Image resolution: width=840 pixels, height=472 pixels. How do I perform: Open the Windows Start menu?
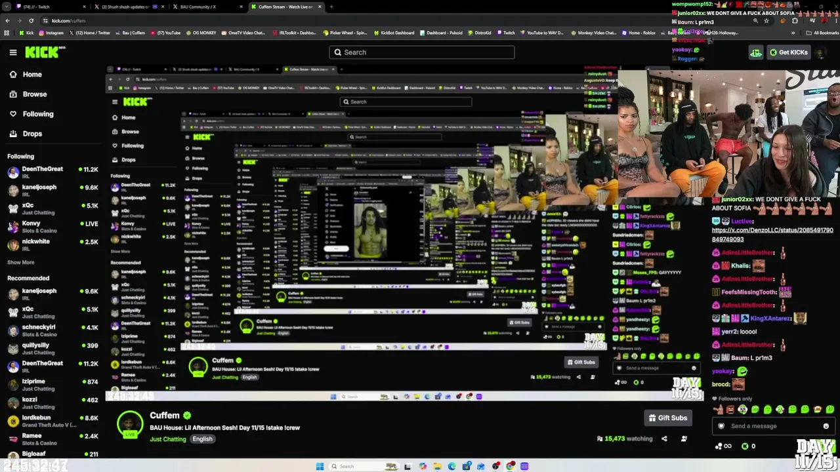(x=320, y=466)
